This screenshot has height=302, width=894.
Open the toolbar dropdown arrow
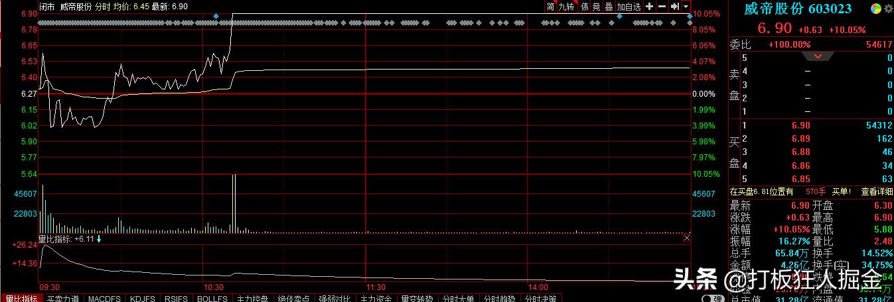click(x=686, y=7)
